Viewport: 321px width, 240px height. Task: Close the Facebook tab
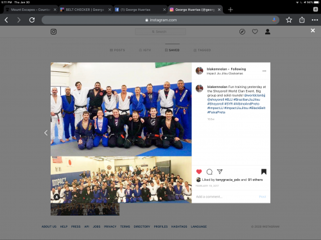[x=164, y=10]
